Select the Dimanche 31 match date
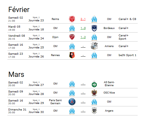This screenshot has width=141, height=125. coord(17,109)
